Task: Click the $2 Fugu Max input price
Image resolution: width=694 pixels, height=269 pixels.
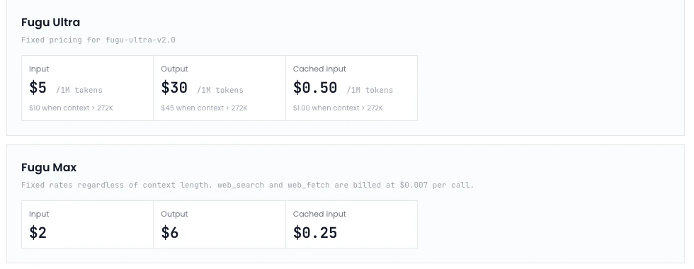Action: tap(38, 233)
